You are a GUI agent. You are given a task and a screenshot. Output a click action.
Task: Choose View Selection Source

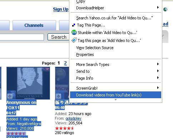[115, 48]
